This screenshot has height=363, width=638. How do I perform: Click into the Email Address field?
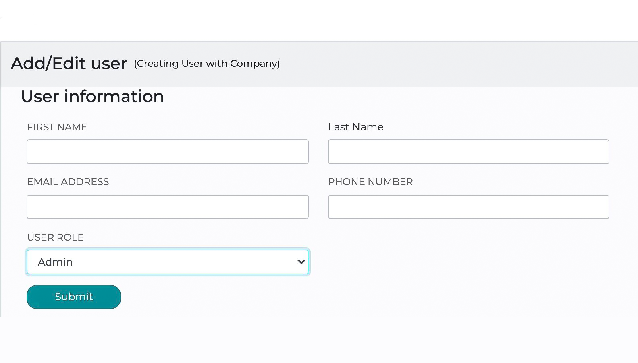167,207
